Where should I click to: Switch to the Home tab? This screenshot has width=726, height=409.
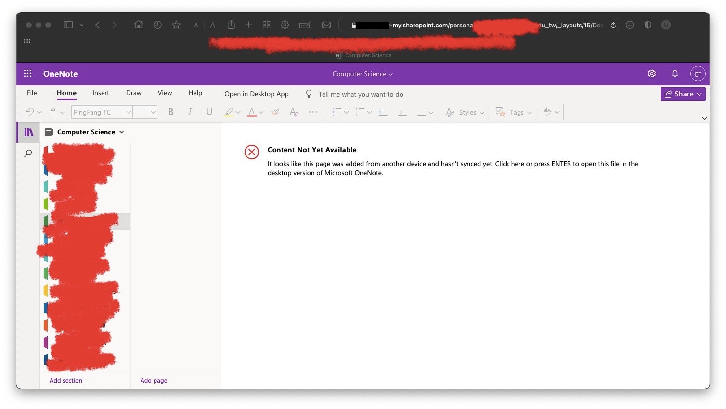coord(66,93)
